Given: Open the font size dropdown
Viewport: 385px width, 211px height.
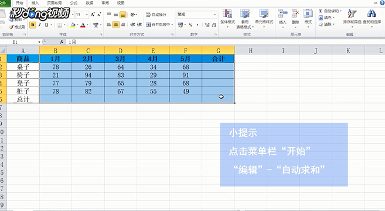Looking at the screenshot, I should 87,15.
